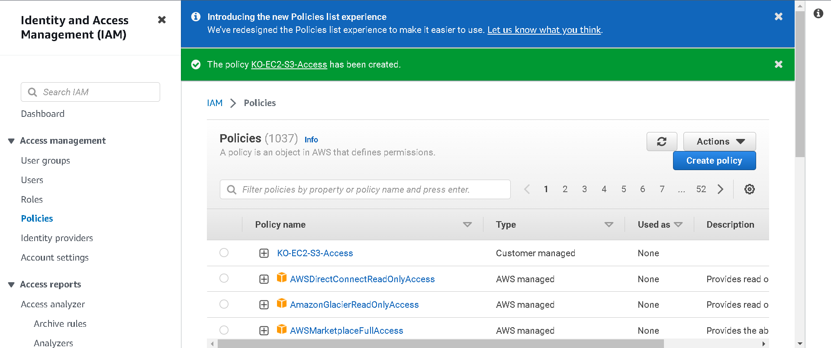Open Account settings in the sidebar
Viewport: 831px width, 348px height.
[x=55, y=258]
